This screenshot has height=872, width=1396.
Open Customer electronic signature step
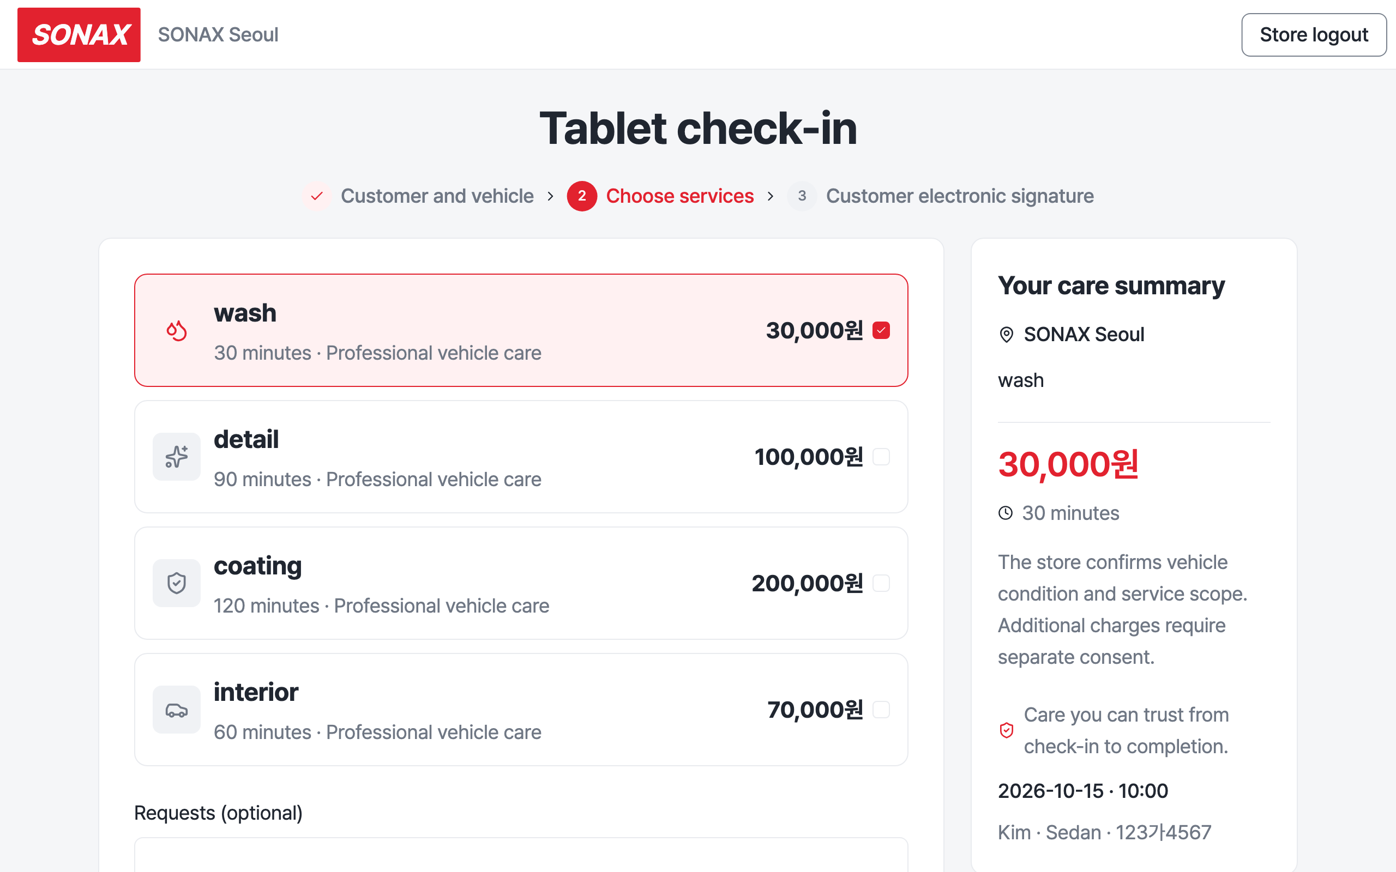point(960,196)
